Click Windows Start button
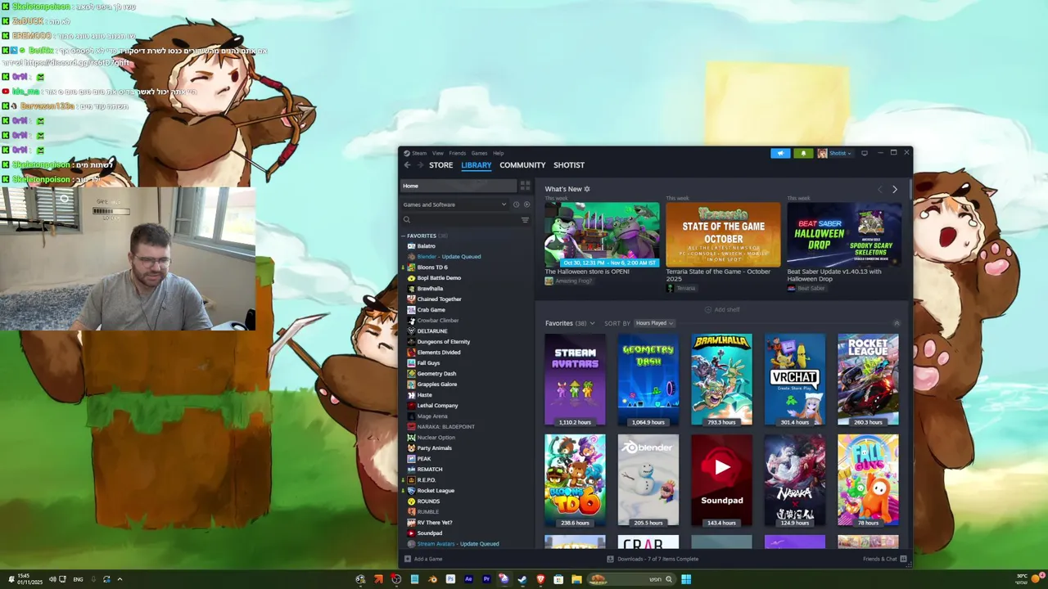 [x=686, y=579]
